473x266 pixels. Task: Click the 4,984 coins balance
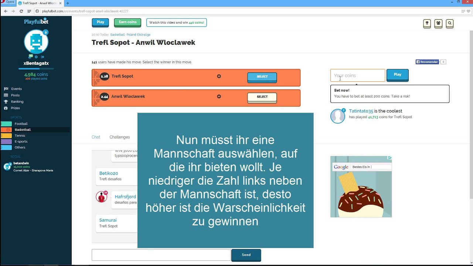click(x=36, y=75)
